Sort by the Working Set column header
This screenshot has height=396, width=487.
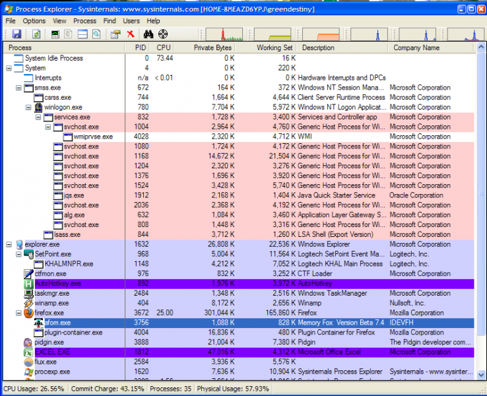pos(275,48)
